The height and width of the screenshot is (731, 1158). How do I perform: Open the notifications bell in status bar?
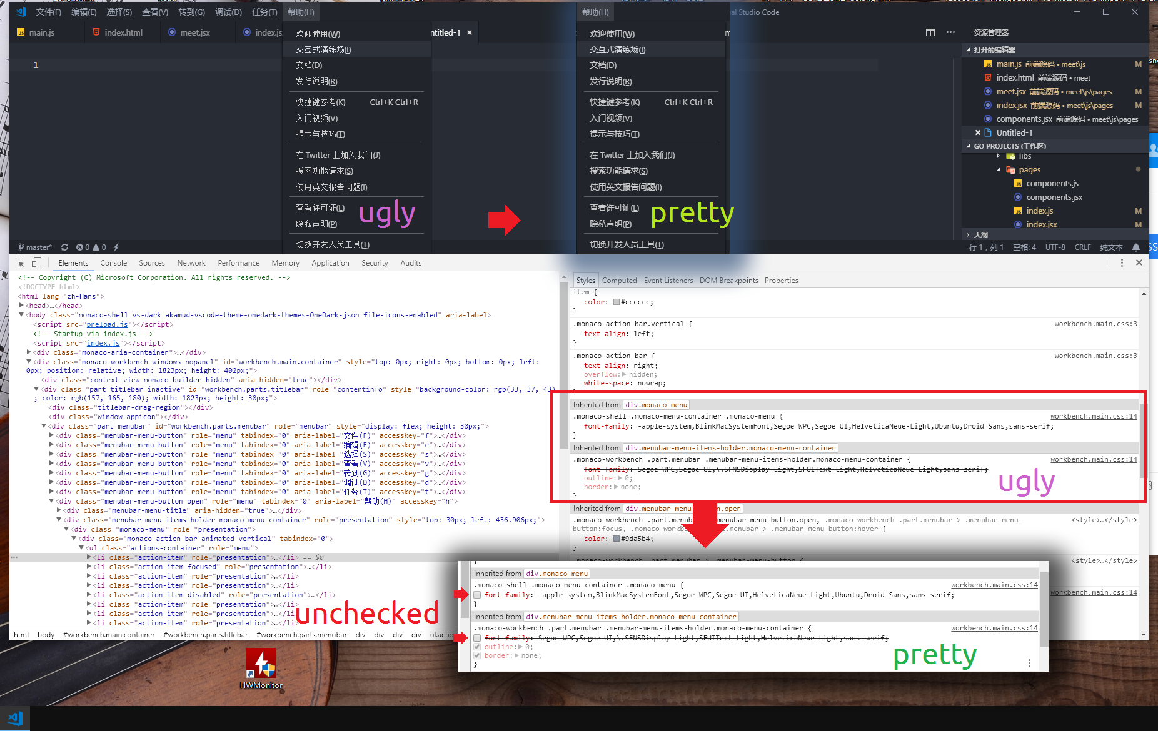tap(1136, 247)
